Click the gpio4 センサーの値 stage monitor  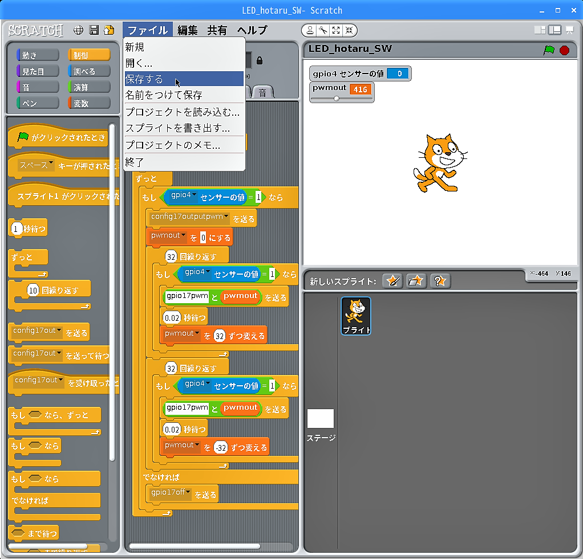tap(360, 74)
